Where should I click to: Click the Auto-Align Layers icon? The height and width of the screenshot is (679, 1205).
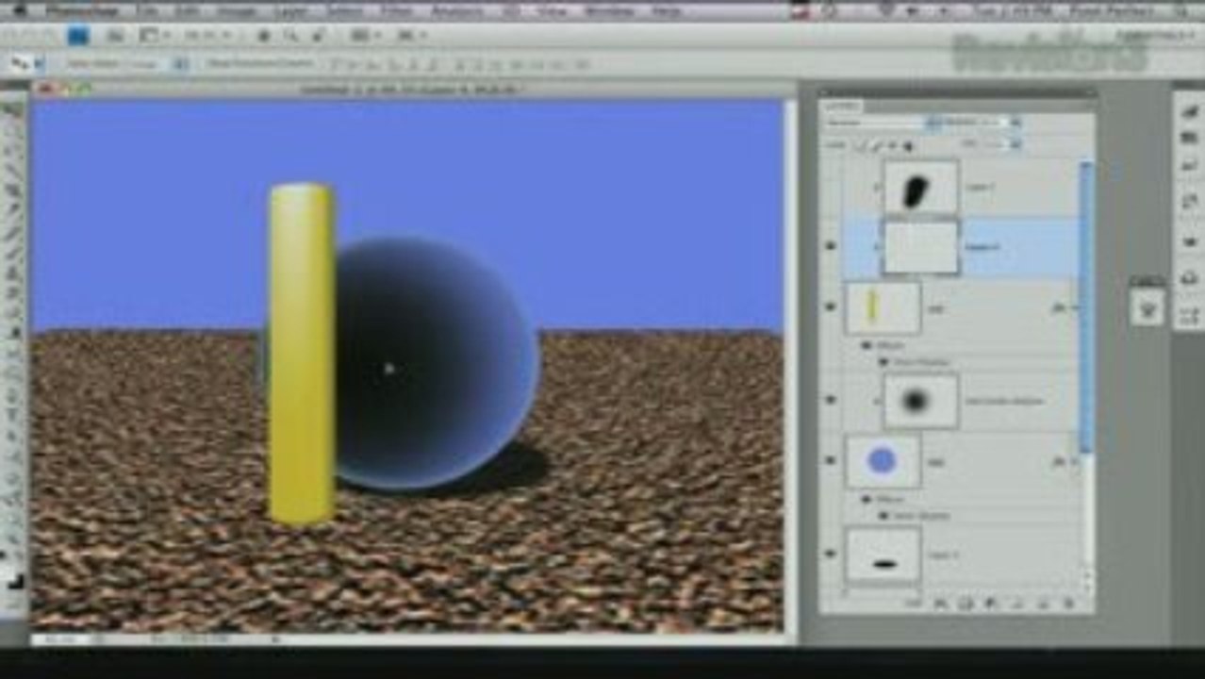coord(583,64)
